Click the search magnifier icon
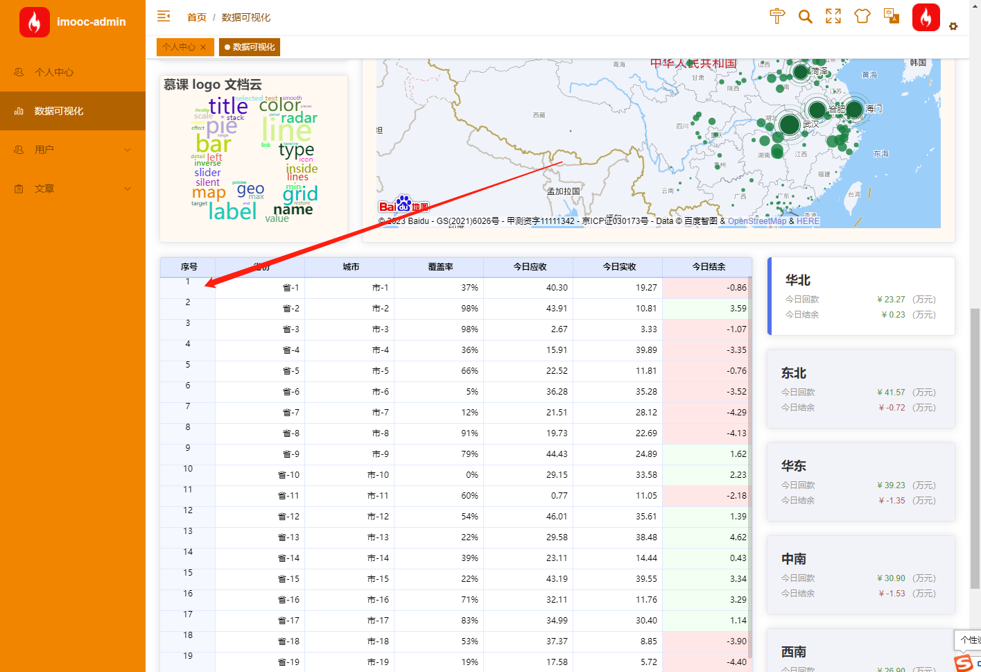Viewport: 981px width, 672px height. pos(805,17)
